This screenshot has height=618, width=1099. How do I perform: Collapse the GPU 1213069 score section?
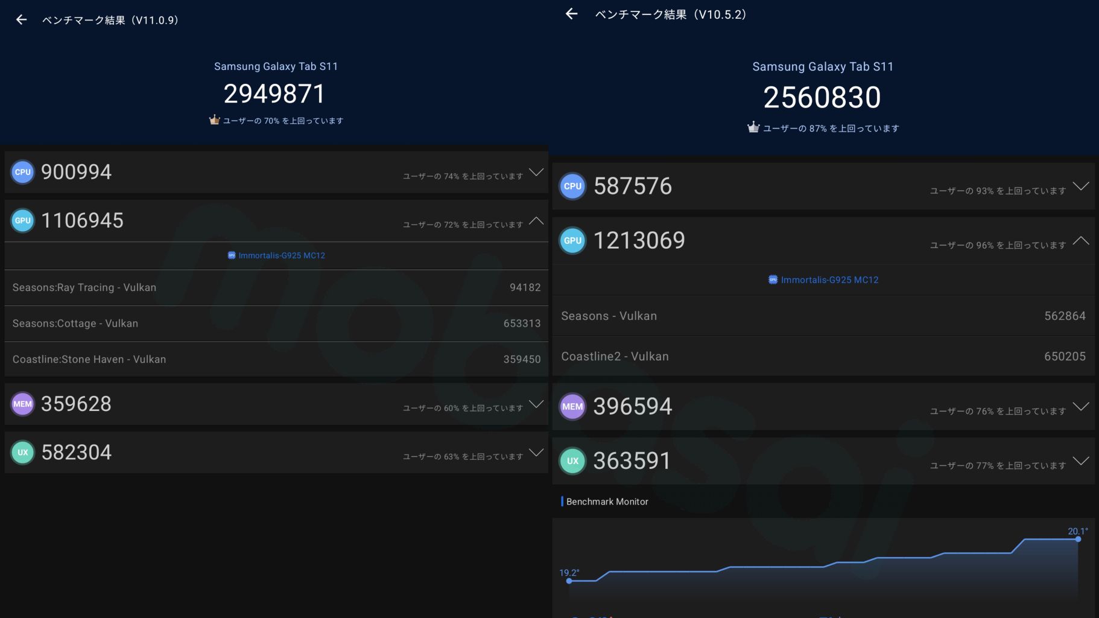click(1080, 241)
